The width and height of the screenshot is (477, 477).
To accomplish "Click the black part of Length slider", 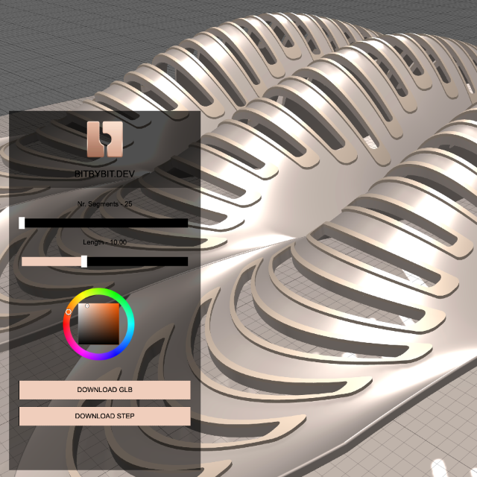I will [137, 262].
